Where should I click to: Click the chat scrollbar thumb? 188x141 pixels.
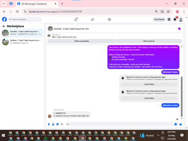point(182,97)
